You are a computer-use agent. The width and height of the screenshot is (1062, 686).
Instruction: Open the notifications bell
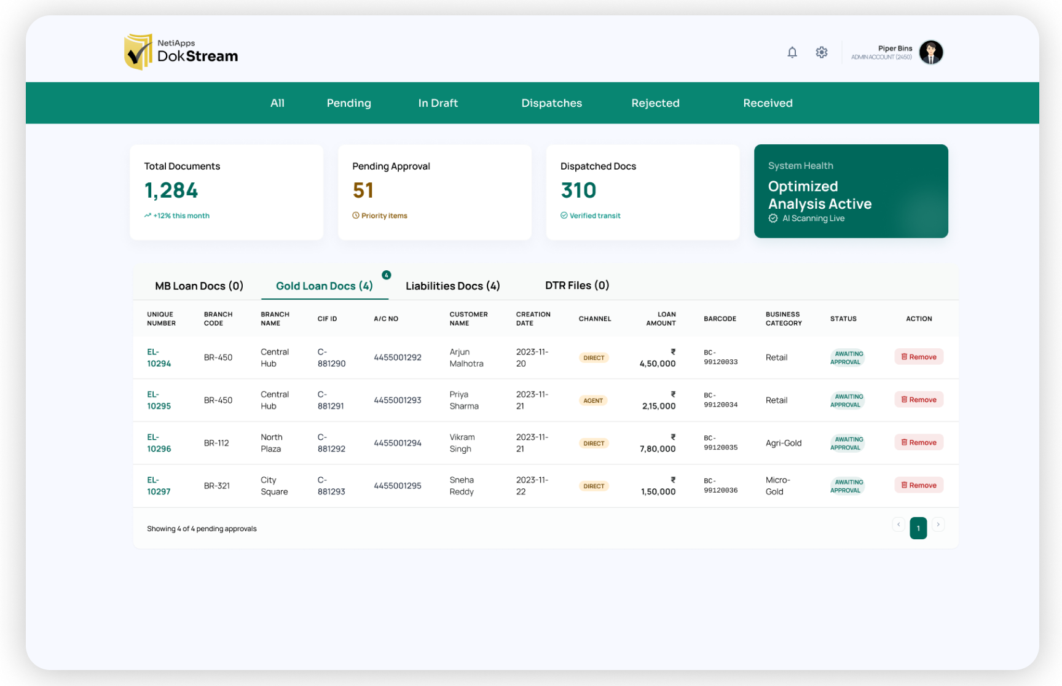tap(792, 52)
